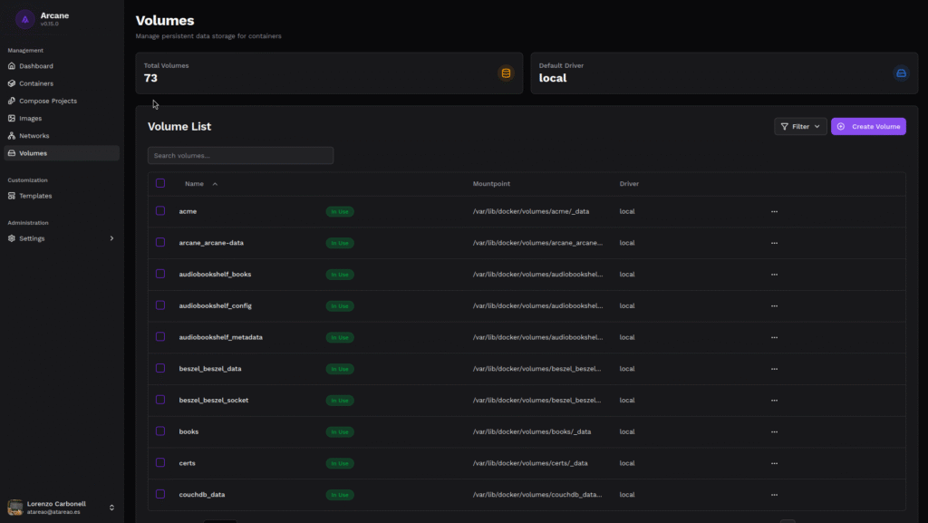Click the Networks sidebar icon

point(12,136)
